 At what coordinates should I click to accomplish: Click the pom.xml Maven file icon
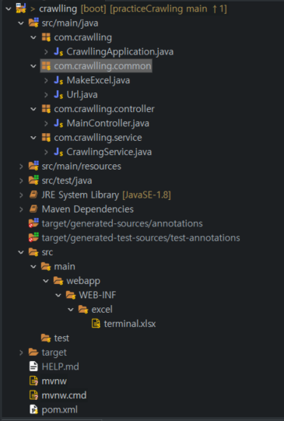(x=33, y=410)
